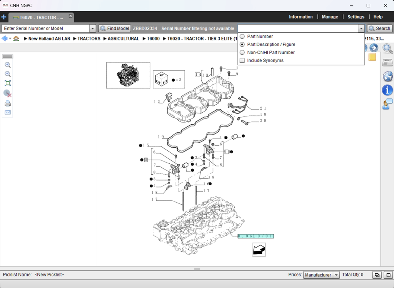Click the toolbar grip handle
Screen dimensions: 394x288
pyautogui.click(x=8, y=57)
